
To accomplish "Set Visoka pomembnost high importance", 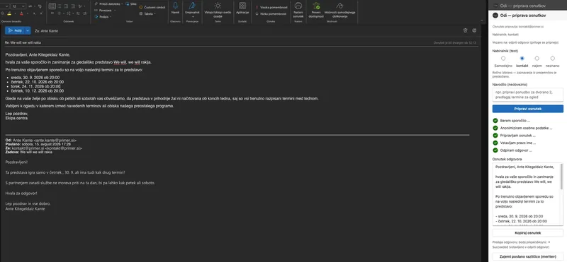I will tap(271, 7).
